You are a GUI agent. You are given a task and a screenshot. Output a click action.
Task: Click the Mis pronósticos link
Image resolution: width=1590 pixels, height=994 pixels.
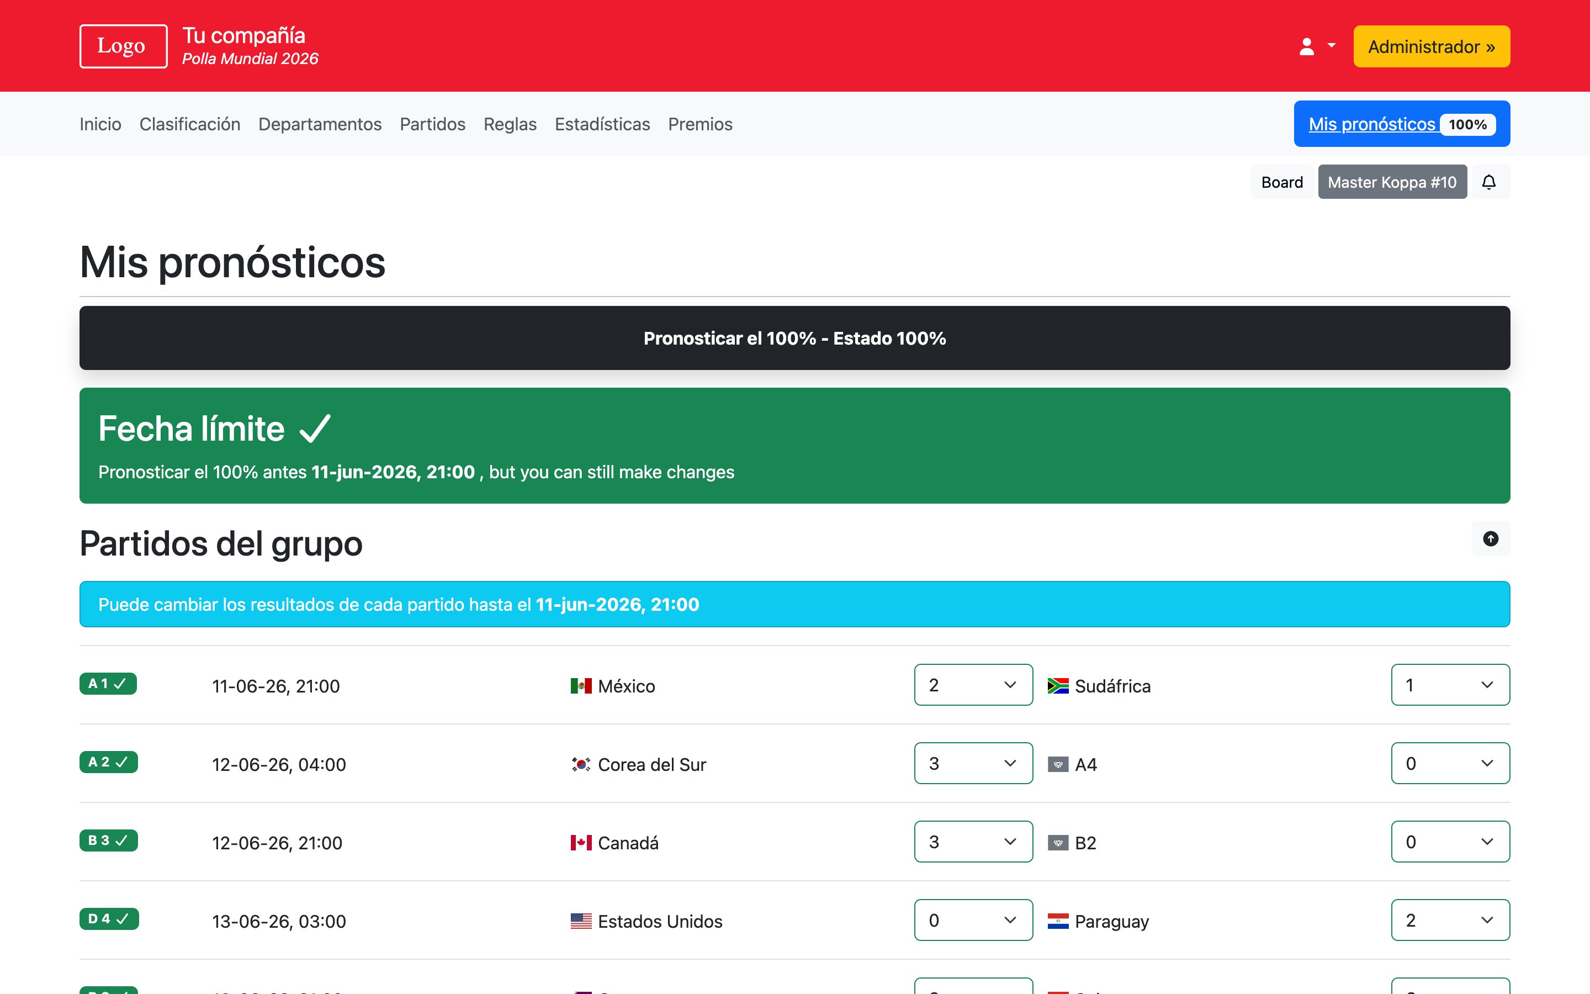(x=1372, y=124)
